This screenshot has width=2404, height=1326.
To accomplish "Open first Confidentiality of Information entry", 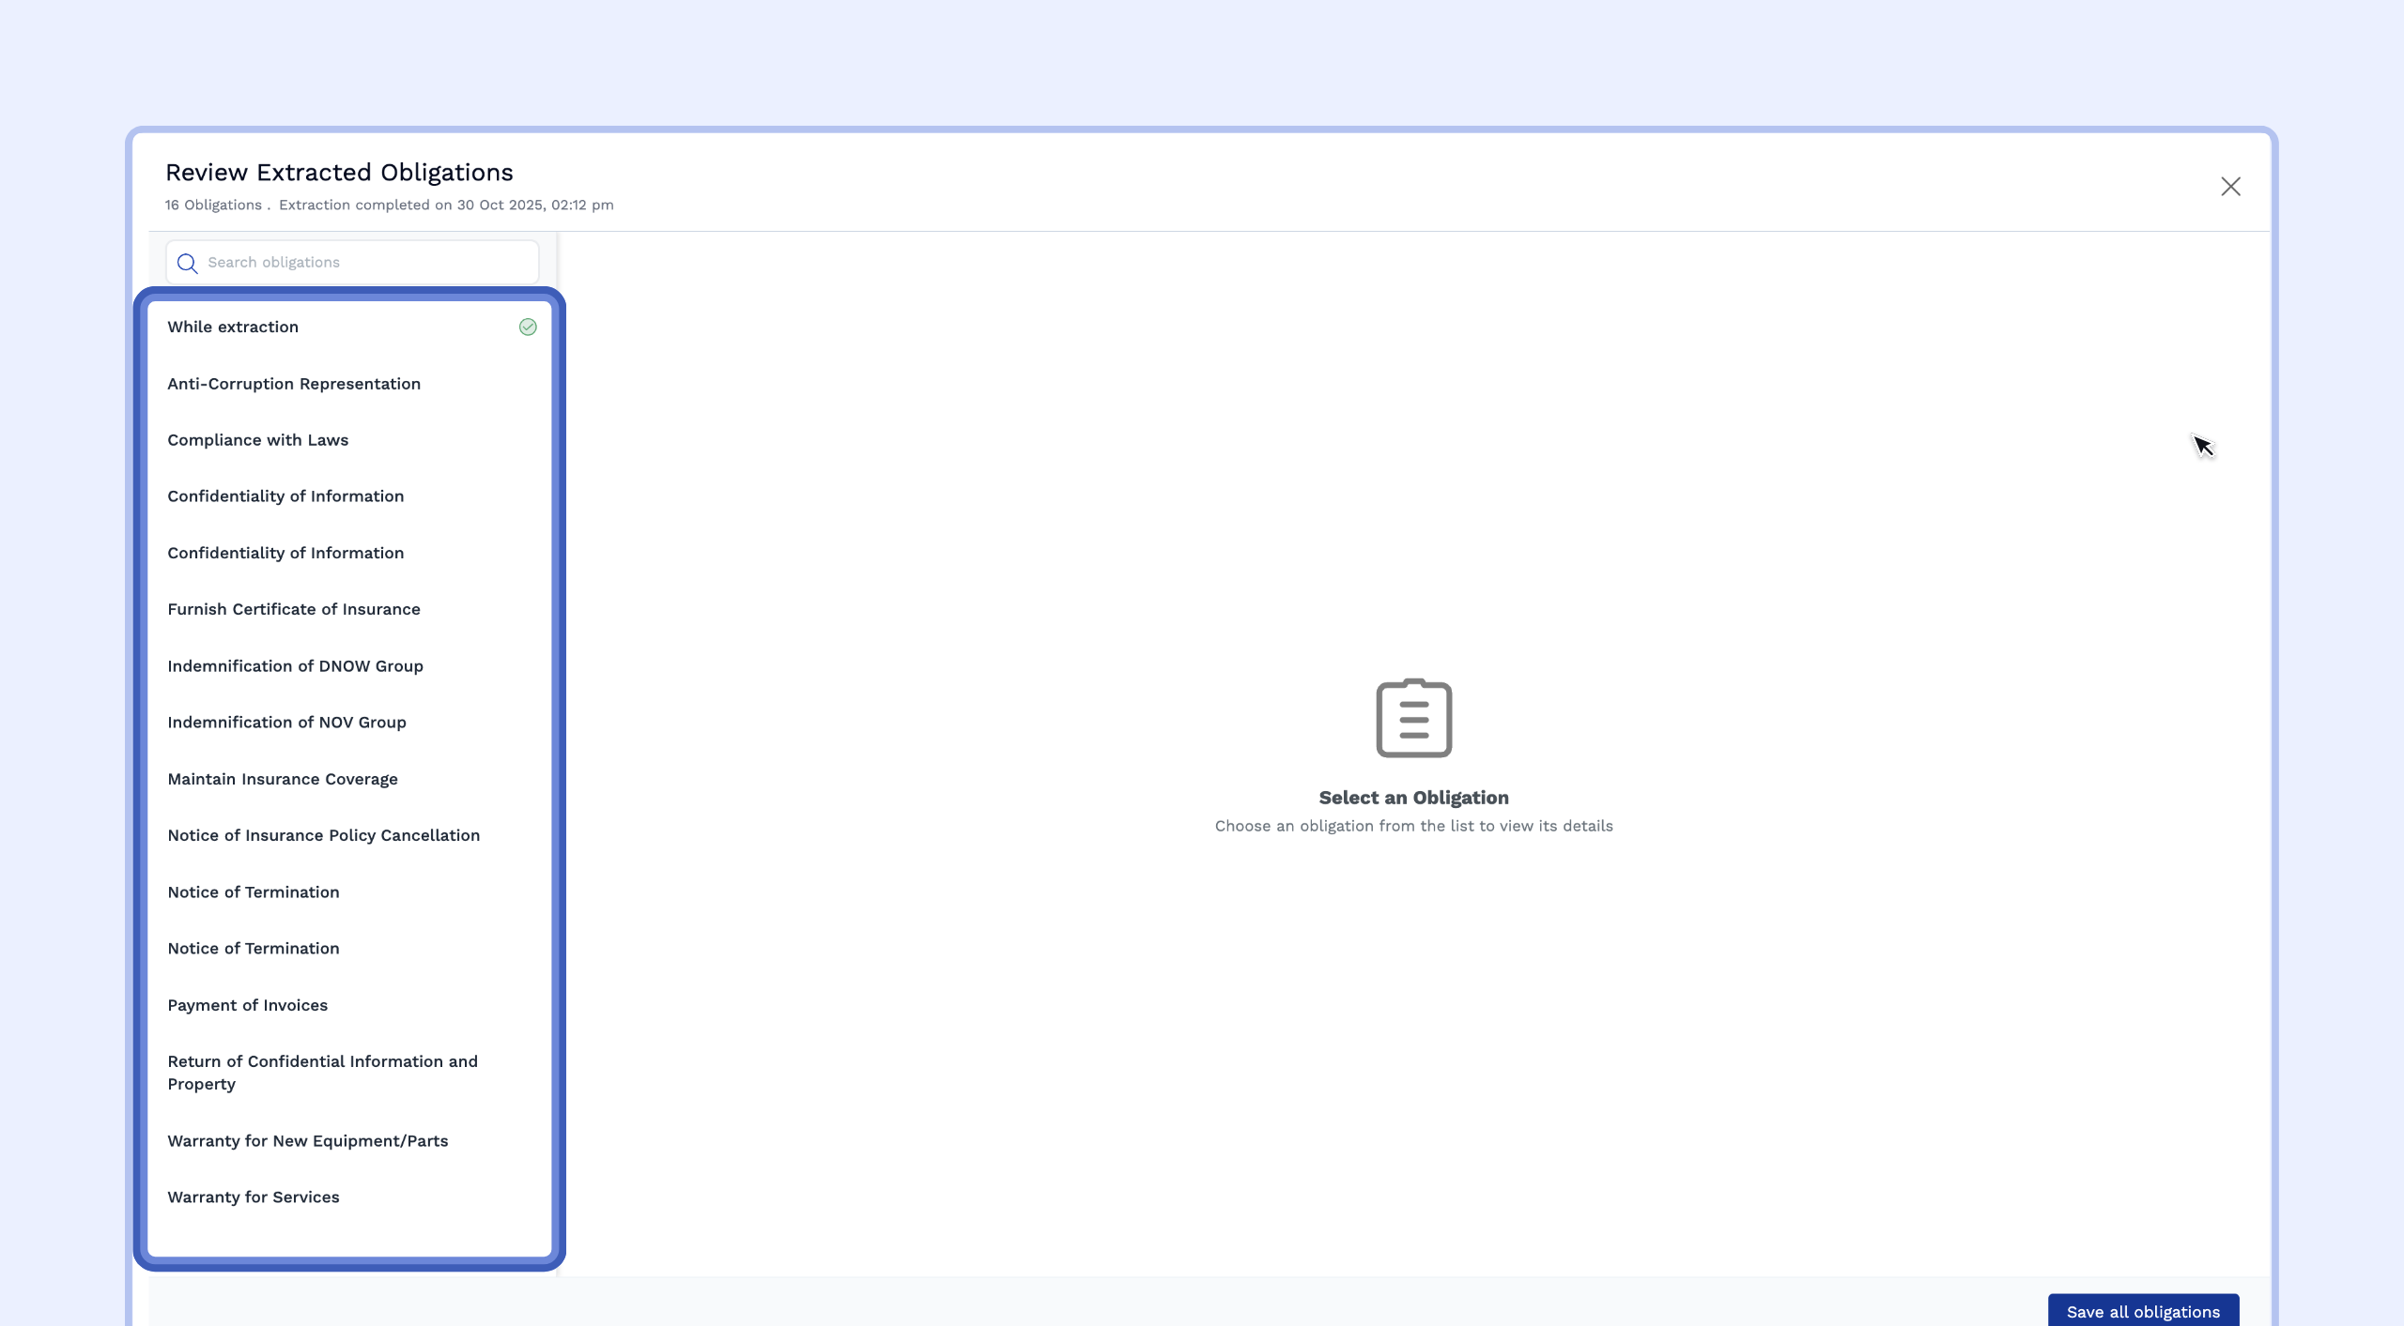I will [x=285, y=496].
